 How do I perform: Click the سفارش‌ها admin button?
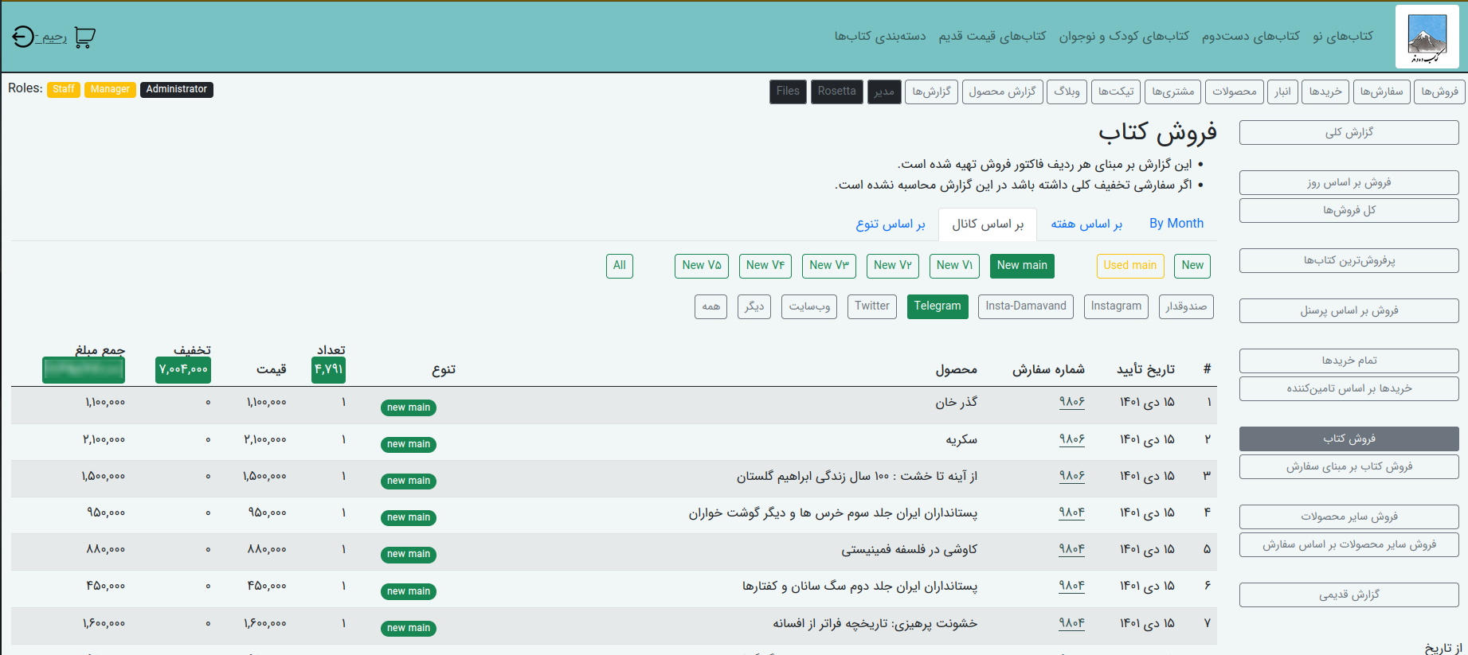click(x=1381, y=92)
